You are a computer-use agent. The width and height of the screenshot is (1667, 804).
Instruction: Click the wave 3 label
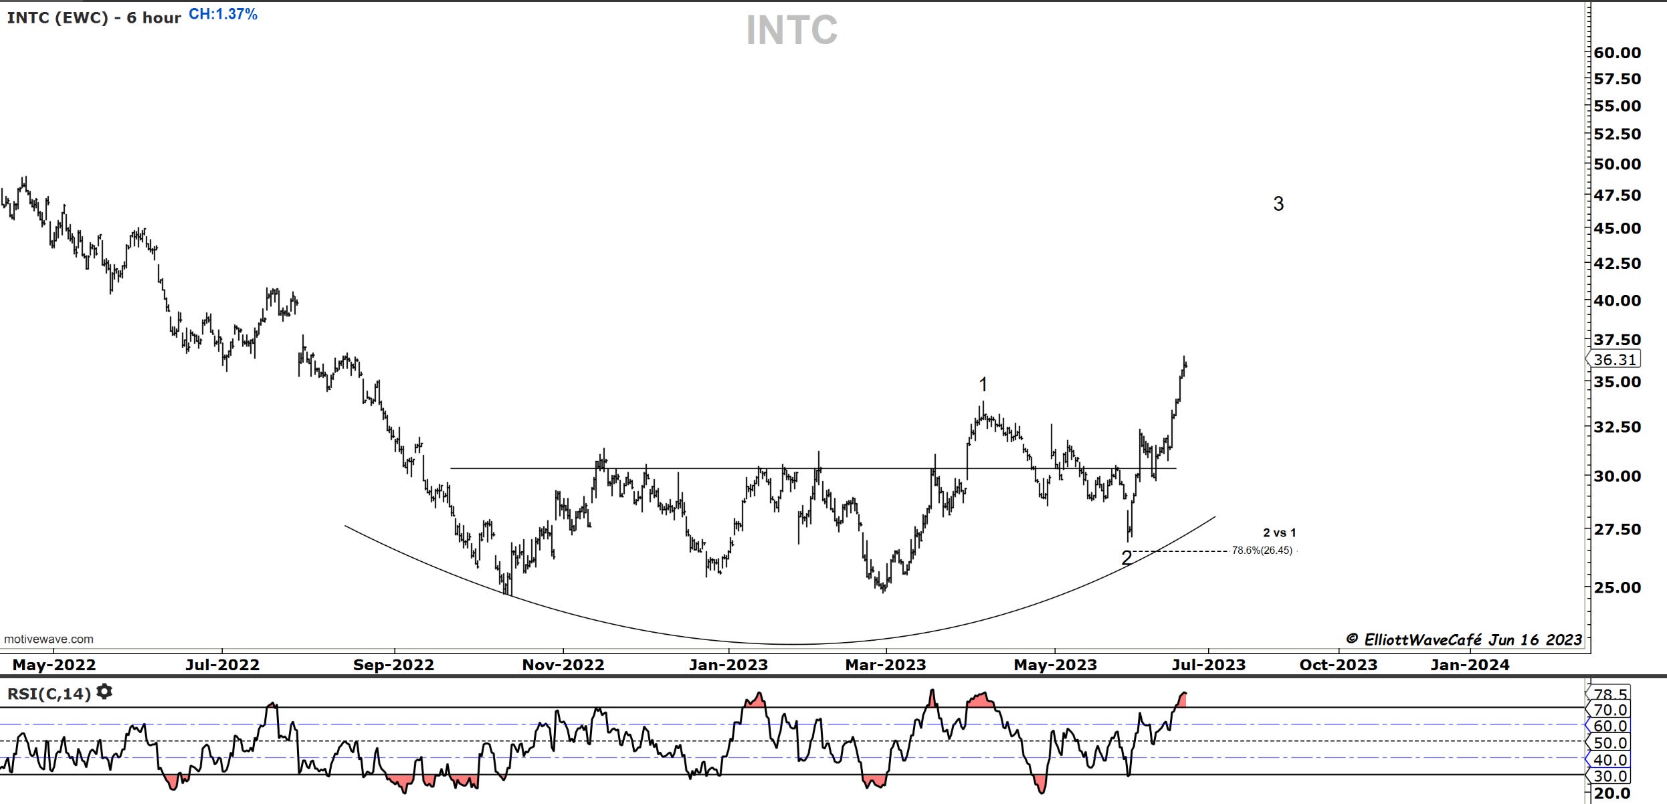(x=1278, y=203)
